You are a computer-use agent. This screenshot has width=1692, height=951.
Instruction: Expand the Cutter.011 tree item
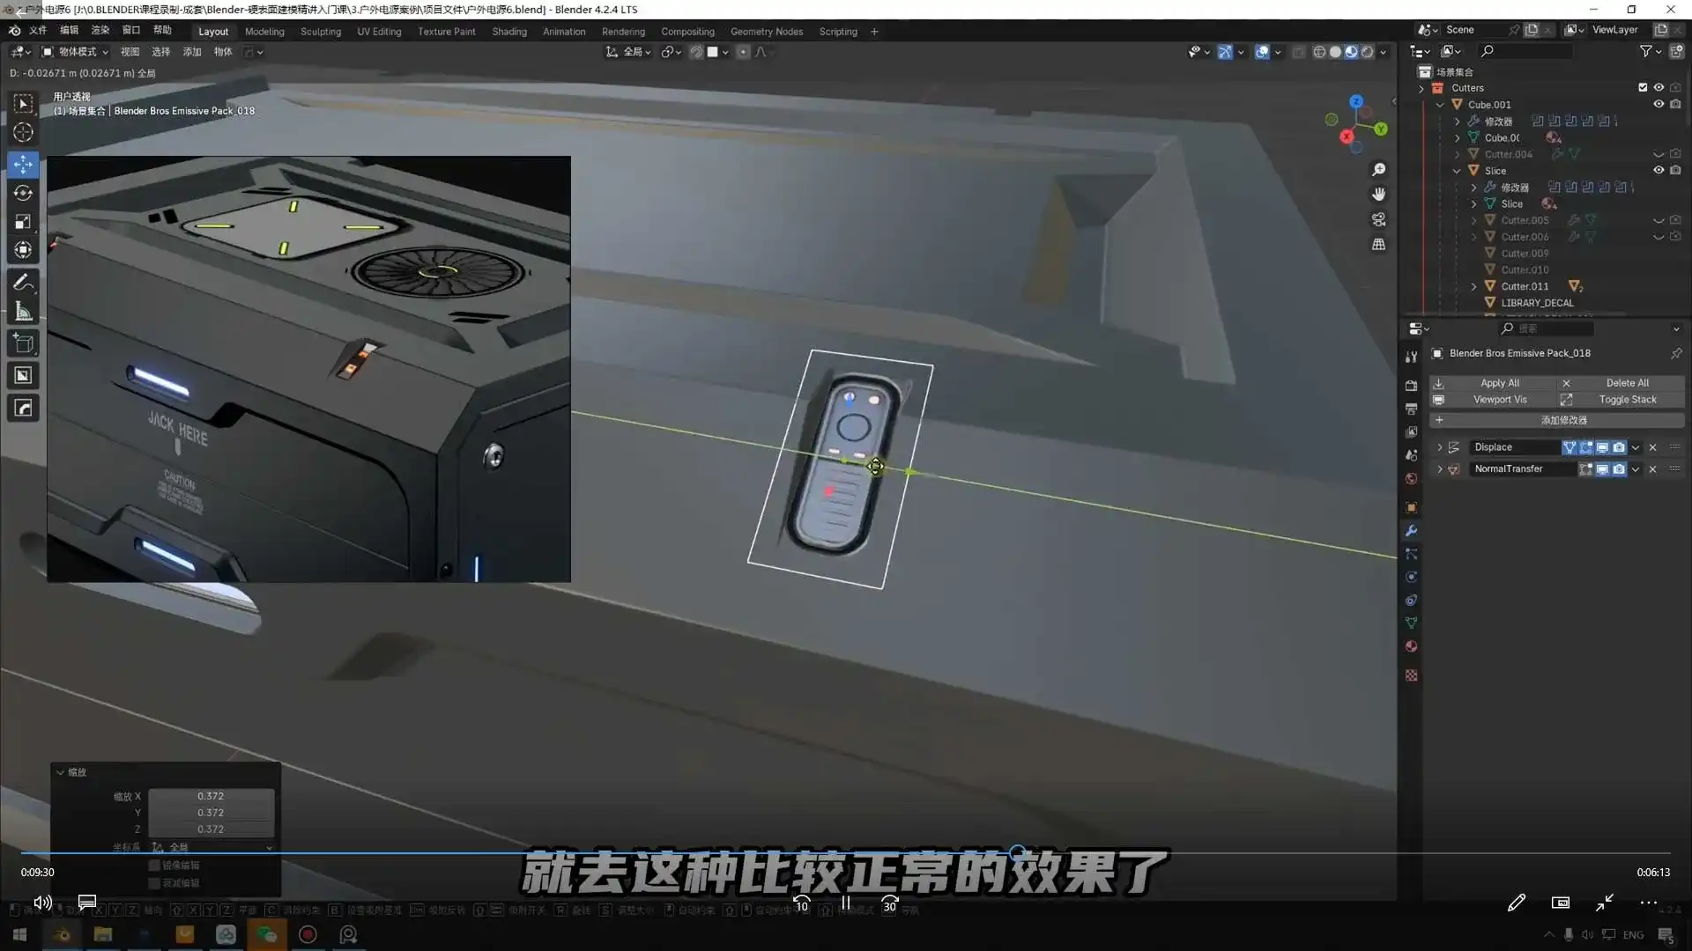tap(1474, 286)
